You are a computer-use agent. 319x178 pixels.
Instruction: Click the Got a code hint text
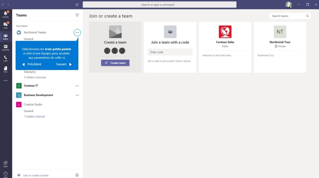pyautogui.click(x=169, y=61)
